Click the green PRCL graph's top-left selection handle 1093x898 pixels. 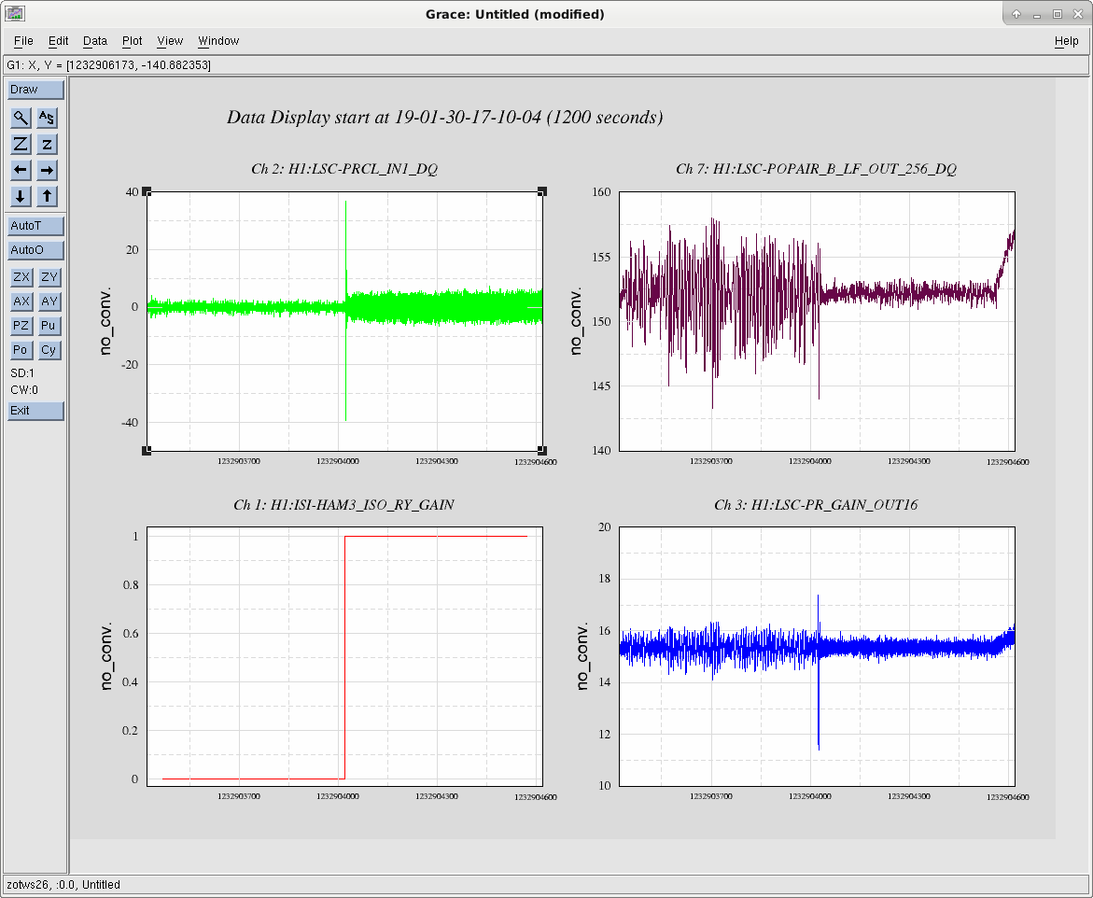[x=147, y=191]
